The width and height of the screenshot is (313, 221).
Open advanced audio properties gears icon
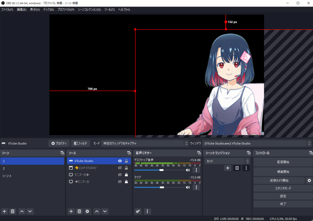click(138, 211)
